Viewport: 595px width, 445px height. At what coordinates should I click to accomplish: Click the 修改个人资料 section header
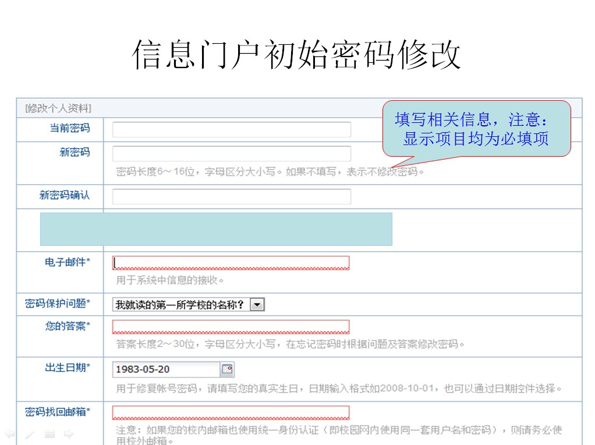coord(58,108)
